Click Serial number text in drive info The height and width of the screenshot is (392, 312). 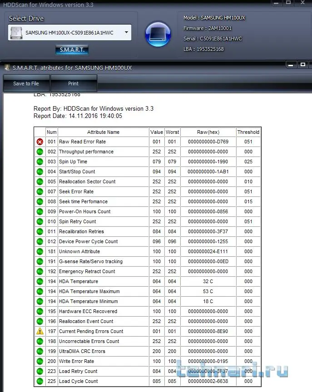pos(213,39)
